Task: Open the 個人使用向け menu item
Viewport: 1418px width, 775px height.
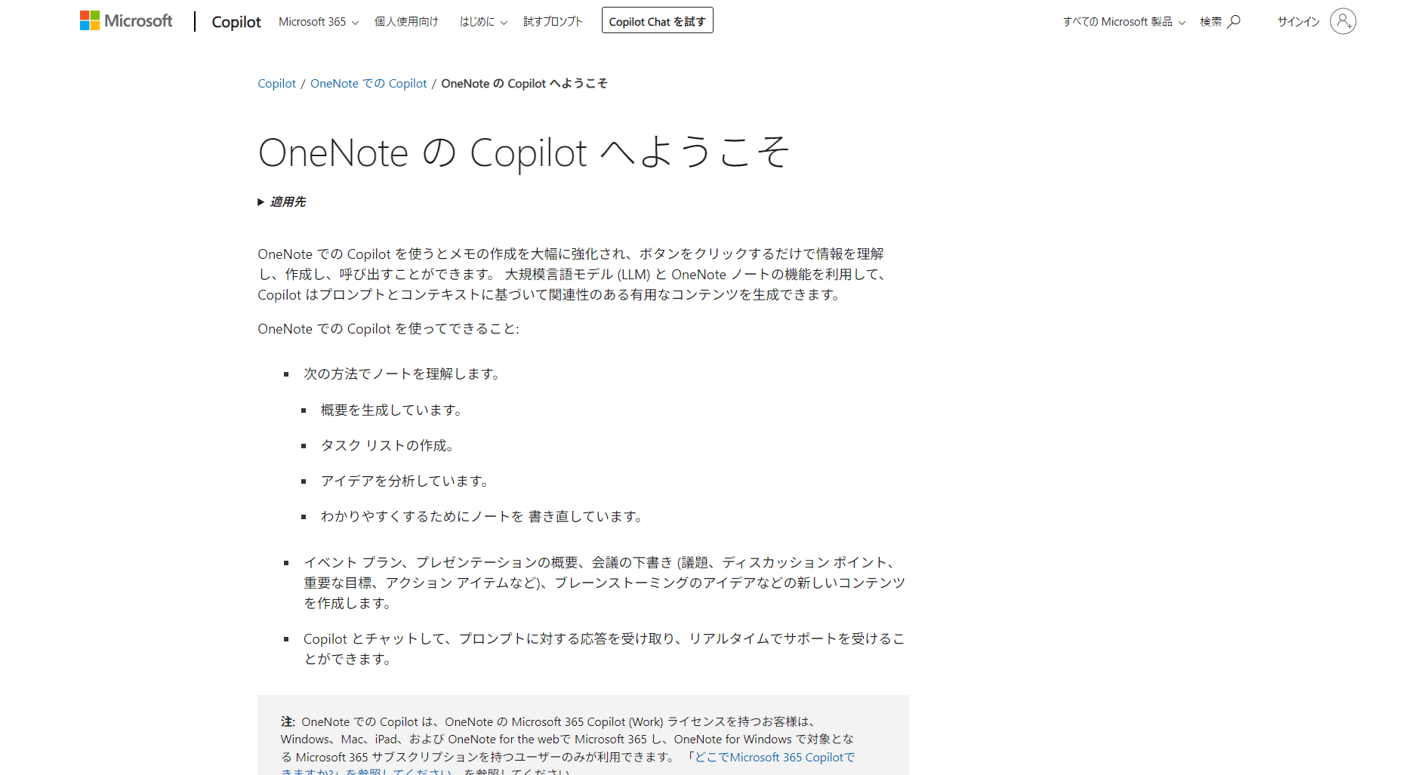Action: 406,22
